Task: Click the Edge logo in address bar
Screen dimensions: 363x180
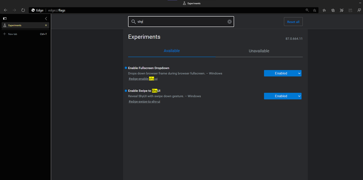Action: [33, 10]
